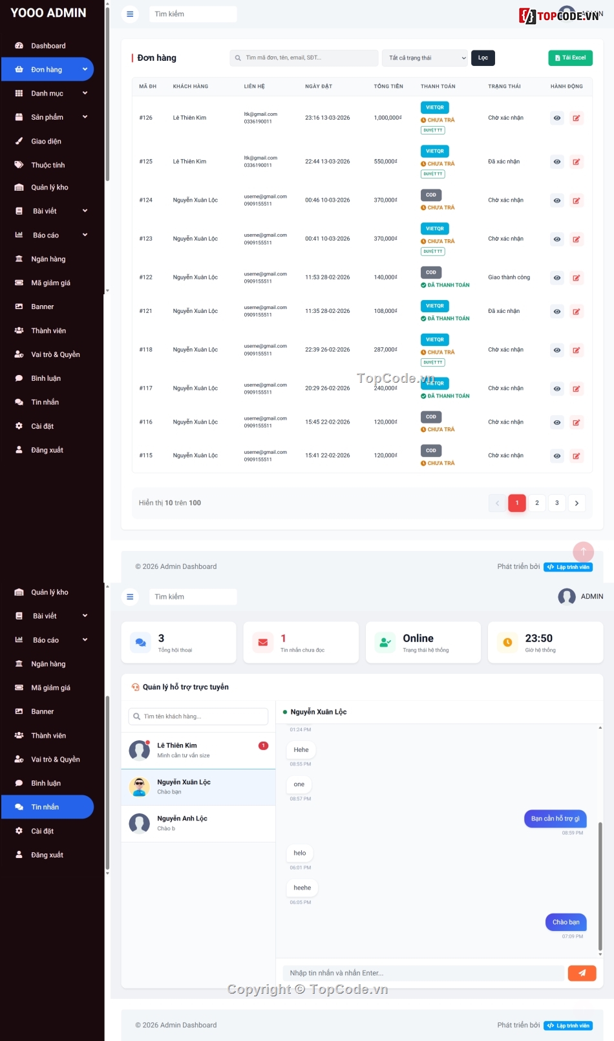Viewport: 614px width, 1041px height.
Task: Click the Lọc filter button
Action: click(x=483, y=58)
